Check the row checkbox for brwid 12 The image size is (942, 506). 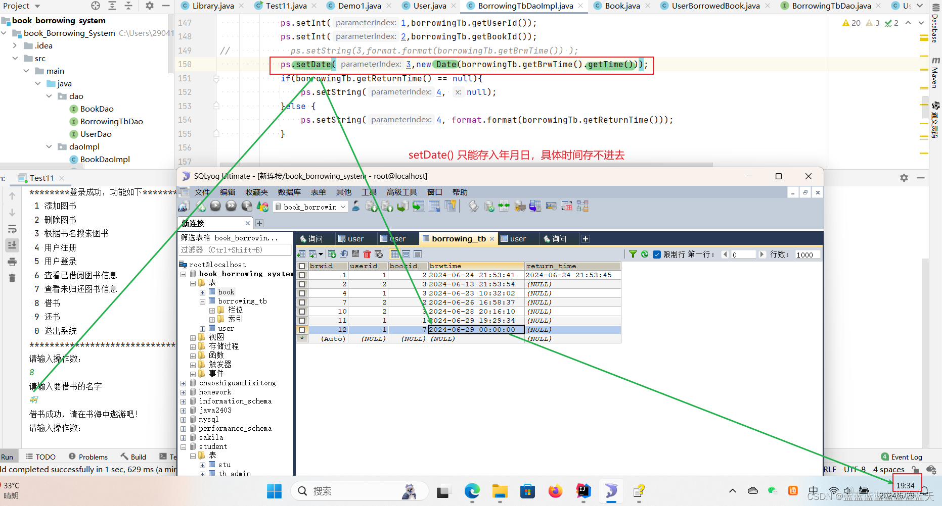302,330
